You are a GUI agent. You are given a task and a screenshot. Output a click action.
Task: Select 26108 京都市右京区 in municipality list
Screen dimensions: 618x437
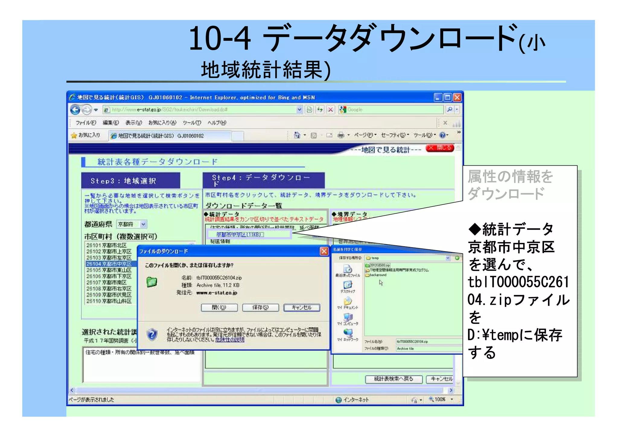pyautogui.click(x=109, y=289)
